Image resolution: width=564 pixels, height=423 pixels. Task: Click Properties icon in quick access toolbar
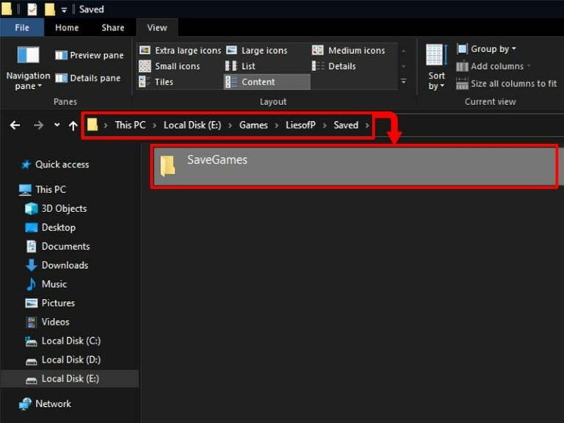32,9
